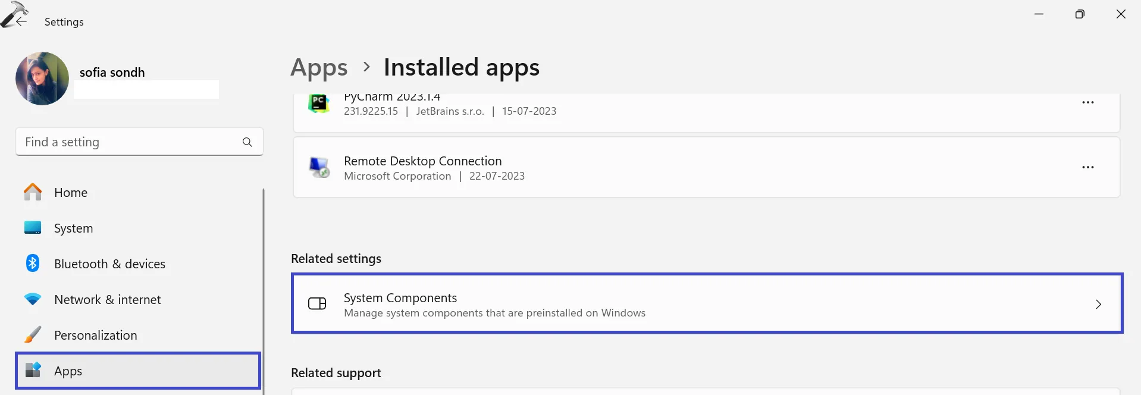Screen dimensions: 1141x395
Task: Restore down the Settings window
Action: click(1080, 14)
